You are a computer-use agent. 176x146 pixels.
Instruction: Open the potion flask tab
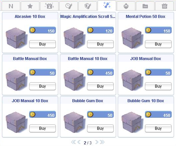126,6
